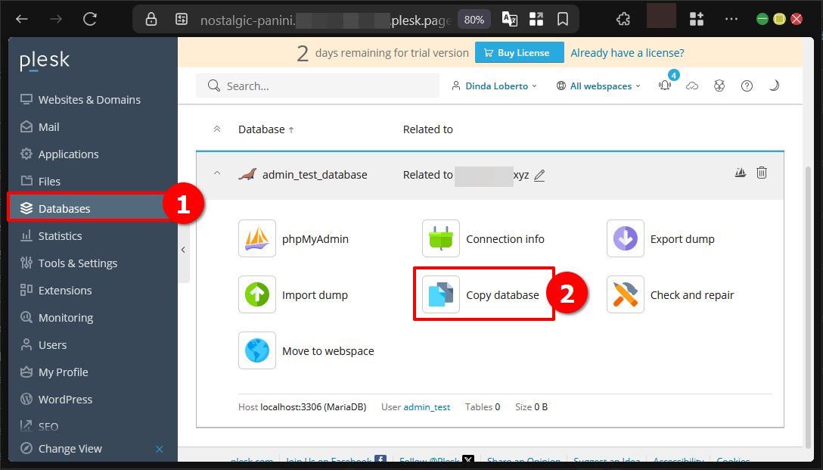
Task: Switch to dark mode via the moon icon
Action: coord(774,86)
